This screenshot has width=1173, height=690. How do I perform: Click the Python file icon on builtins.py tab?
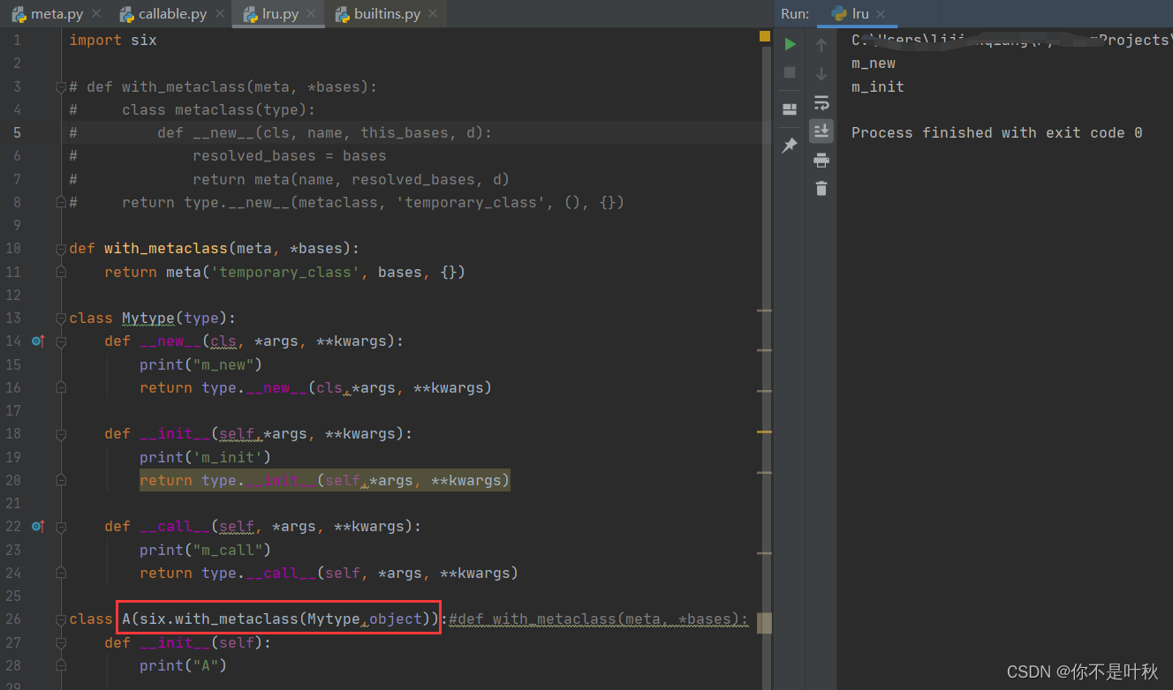tap(342, 14)
